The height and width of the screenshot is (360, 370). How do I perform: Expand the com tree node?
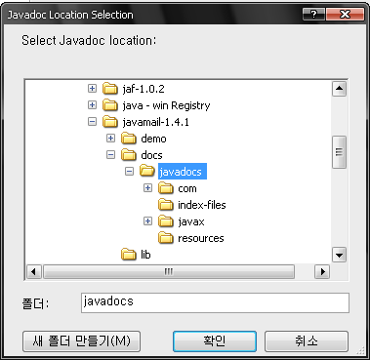pos(147,188)
